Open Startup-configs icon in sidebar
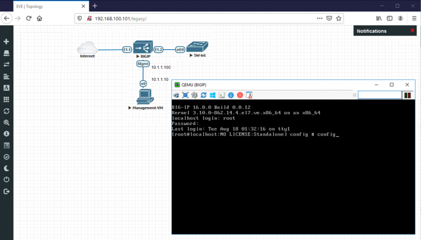 point(7,77)
